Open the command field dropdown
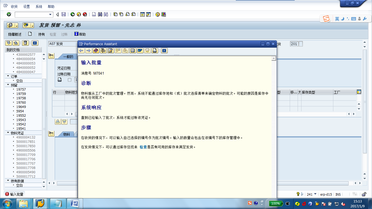This screenshot has height=209, width=372. pyautogui.click(x=50, y=14)
